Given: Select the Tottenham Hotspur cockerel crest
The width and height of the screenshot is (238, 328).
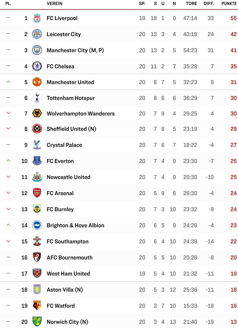Looking at the screenshot, I should pos(37,98).
